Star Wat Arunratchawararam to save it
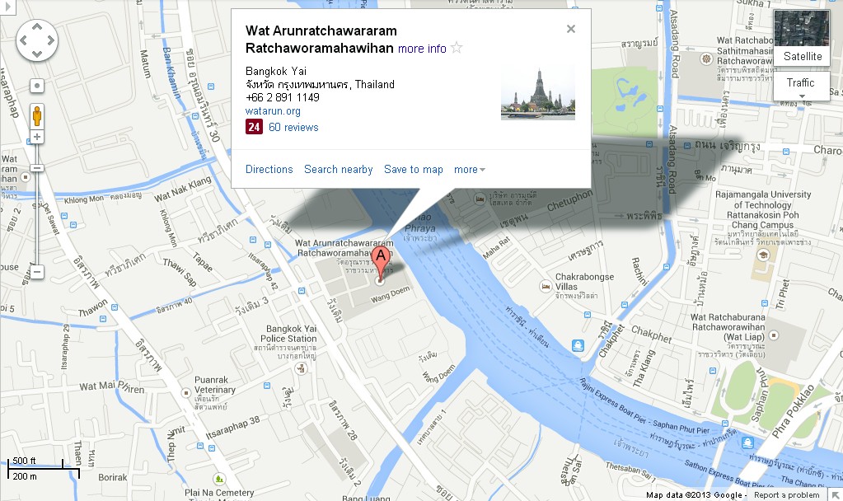Image resolution: width=843 pixels, height=501 pixels. pos(457,48)
